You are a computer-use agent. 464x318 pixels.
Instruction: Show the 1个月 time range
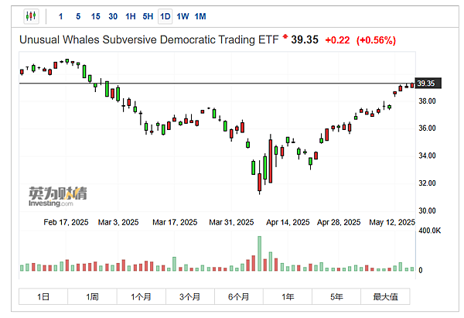[142, 296]
